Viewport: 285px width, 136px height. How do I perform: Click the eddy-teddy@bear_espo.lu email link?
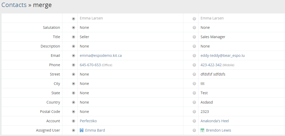pos(222,56)
